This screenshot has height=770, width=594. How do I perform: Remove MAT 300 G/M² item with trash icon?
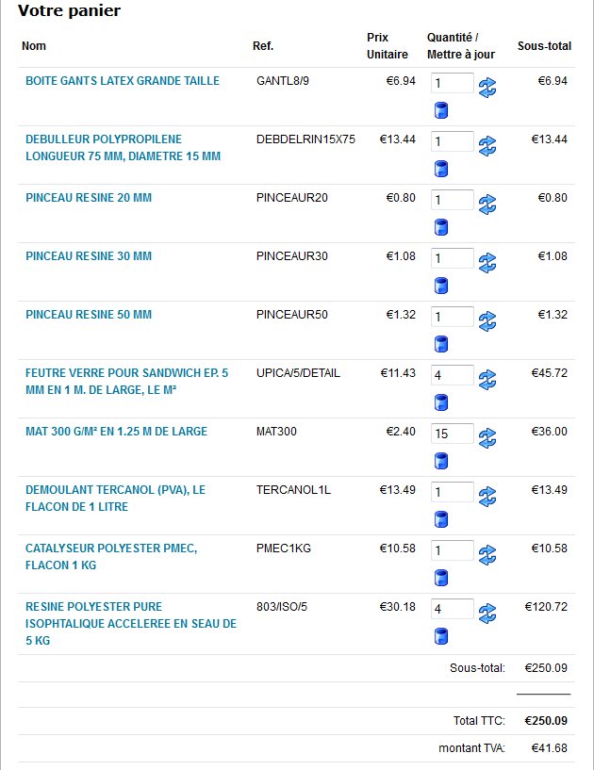click(x=440, y=461)
